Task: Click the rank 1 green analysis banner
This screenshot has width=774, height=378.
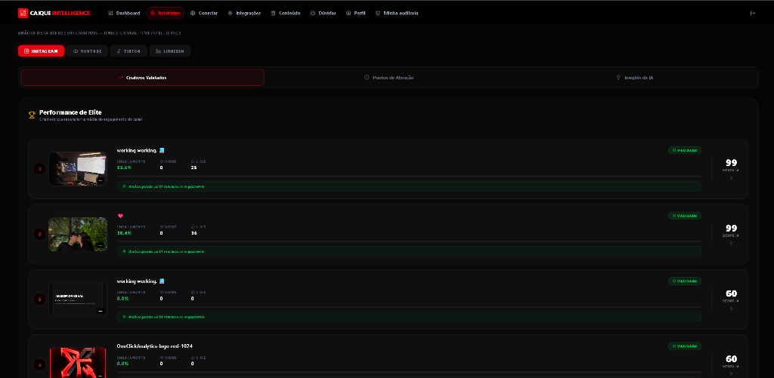Action: tap(409, 186)
